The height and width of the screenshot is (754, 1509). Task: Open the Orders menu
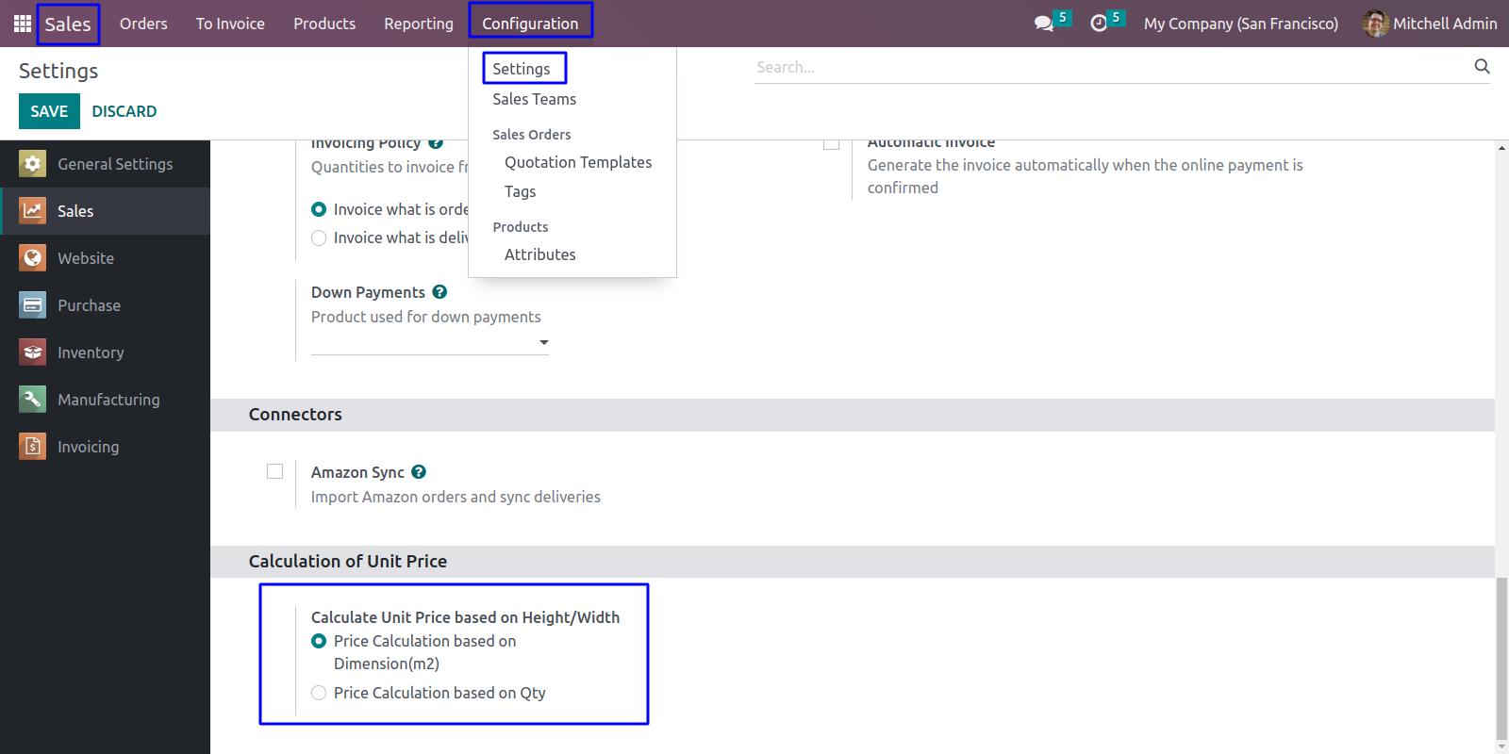pos(143,24)
